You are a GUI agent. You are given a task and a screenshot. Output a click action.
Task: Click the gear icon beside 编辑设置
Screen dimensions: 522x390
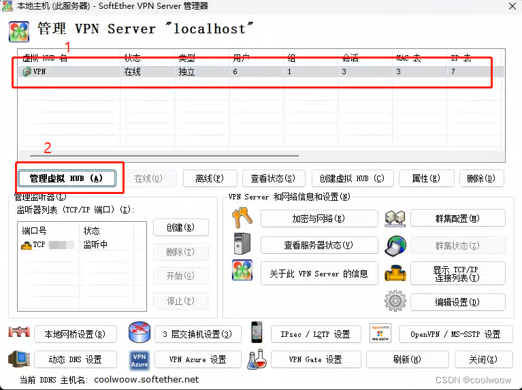tap(395, 301)
